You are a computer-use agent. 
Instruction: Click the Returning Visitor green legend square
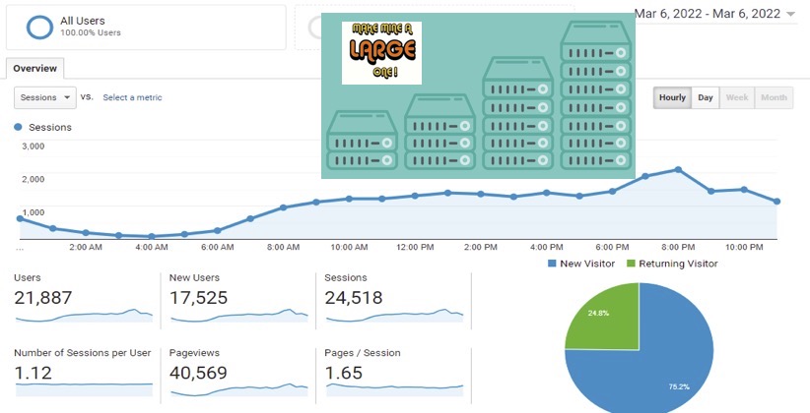pos(631,264)
